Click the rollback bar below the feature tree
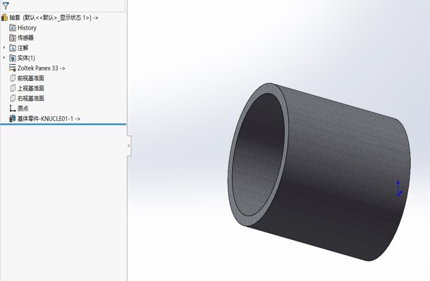 tap(63, 125)
